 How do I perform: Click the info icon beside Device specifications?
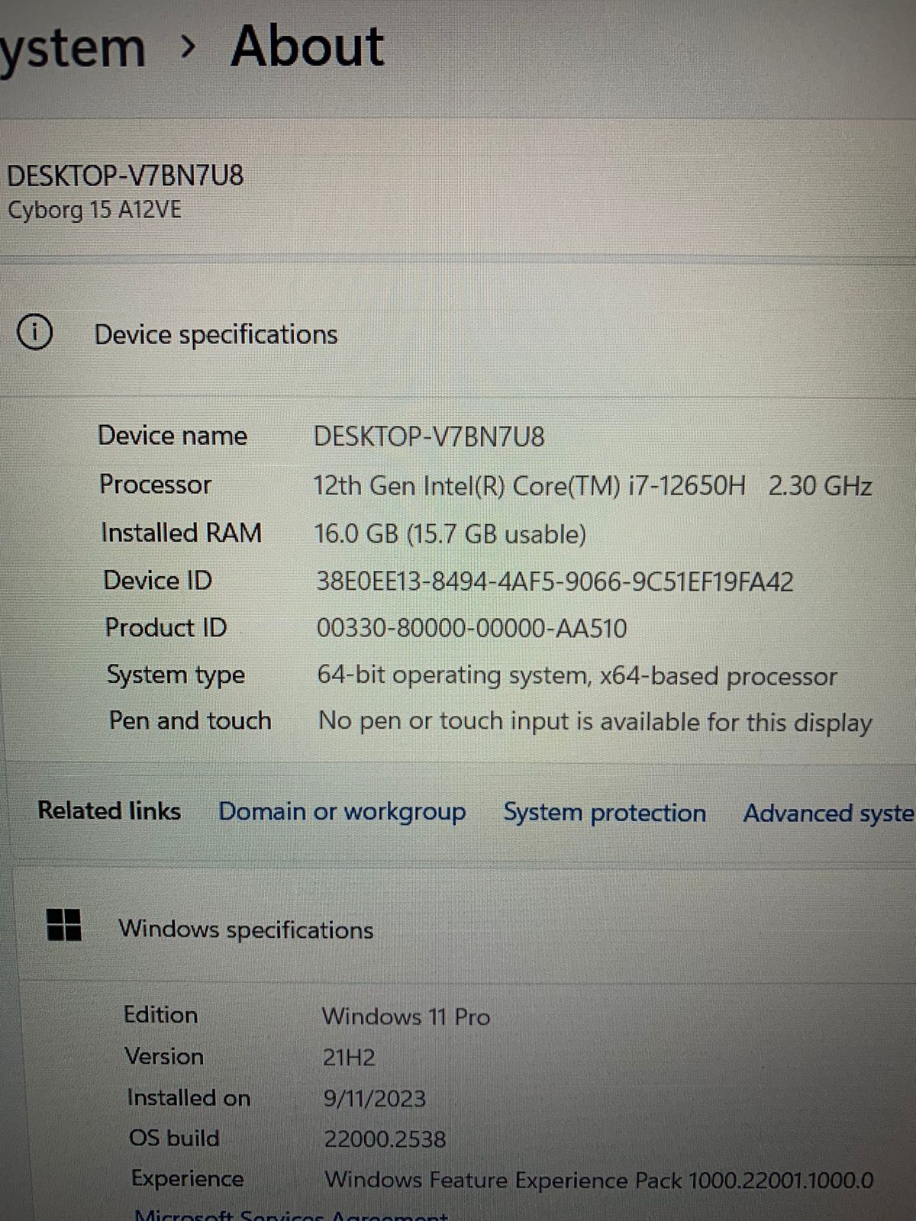pyautogui.click(x=34, y=333)
